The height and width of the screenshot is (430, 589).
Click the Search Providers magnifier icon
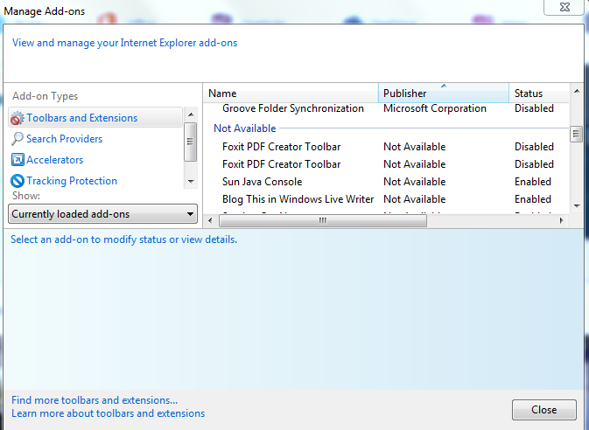(18, 139)
